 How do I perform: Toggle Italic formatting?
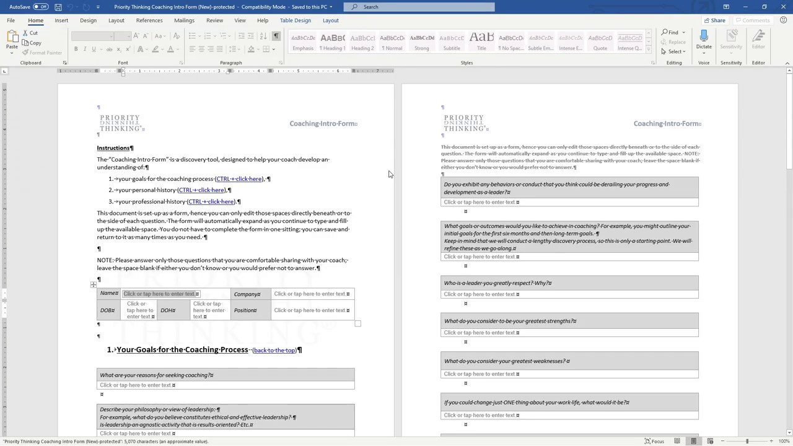[x=85, y=49]
